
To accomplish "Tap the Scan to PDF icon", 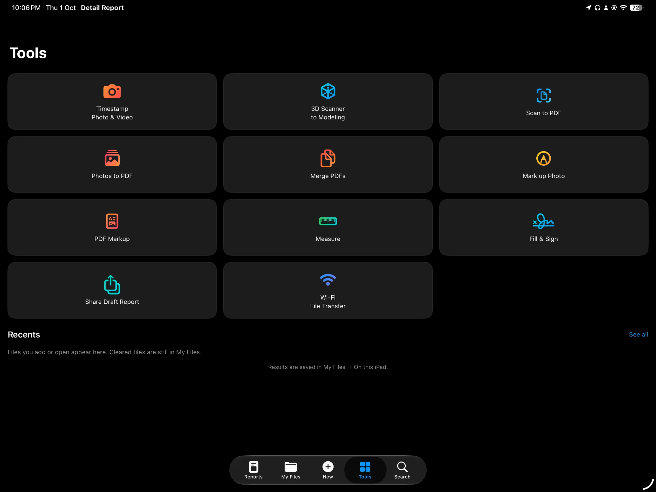I will (543, 95).
